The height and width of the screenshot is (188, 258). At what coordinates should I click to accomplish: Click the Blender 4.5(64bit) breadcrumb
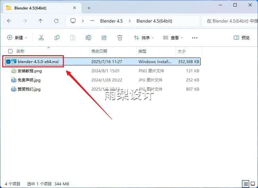154,21
